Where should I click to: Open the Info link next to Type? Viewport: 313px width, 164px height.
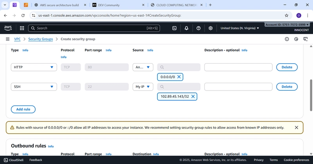pos(25,50)
